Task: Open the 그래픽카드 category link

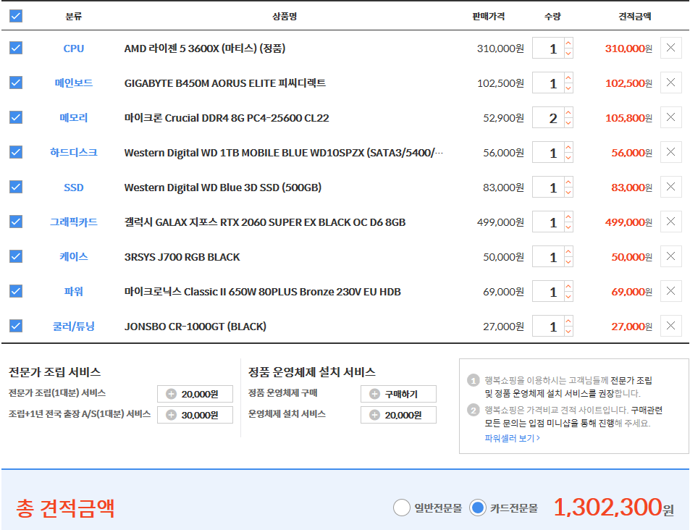Action: click(73, 222)
